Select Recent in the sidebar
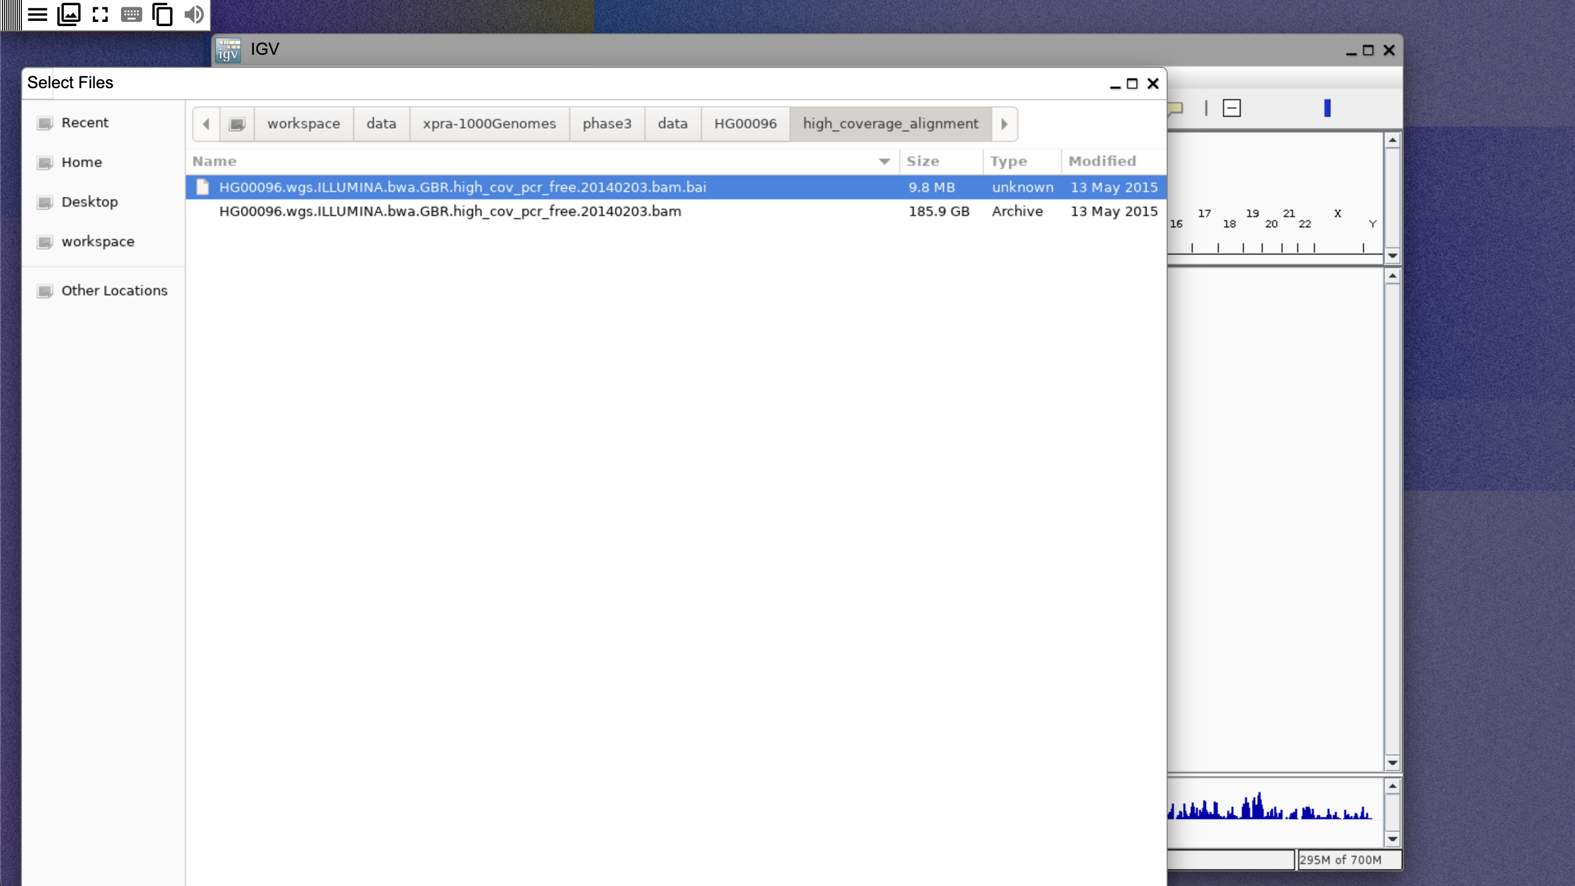 tap(85, 122)
